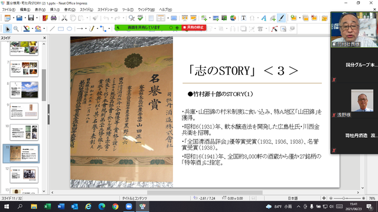Click the Insert table icon
Image resolution: width=378 pixels, height=212 pixels.
pyautogui.click(x=204, y=18)
